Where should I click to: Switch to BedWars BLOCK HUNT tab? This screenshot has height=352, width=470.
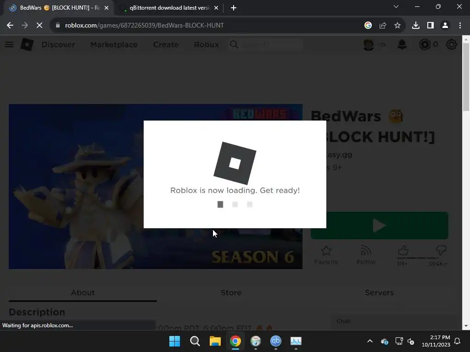59,8
